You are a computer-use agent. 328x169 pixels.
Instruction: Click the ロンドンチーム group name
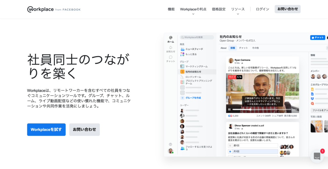(x=193, y=77)
